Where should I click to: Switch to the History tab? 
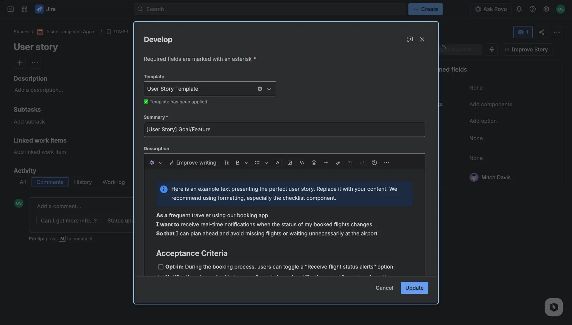tap(83, 182)
